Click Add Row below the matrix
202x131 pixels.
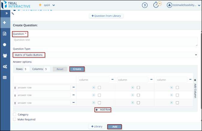tap(103, 110)
